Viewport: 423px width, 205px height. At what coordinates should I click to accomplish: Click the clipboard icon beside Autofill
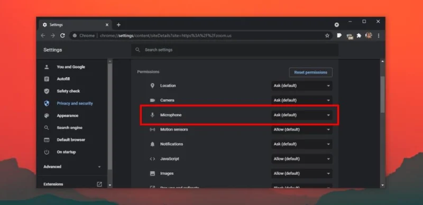click(x=47, y=79)
